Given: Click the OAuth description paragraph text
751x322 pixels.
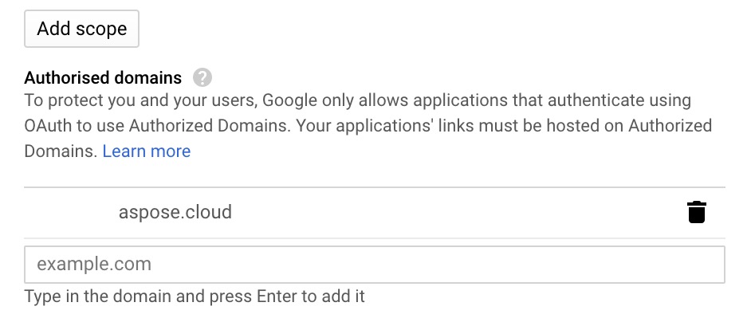Looking at the screenshot, I should click(x=368, y=126).
